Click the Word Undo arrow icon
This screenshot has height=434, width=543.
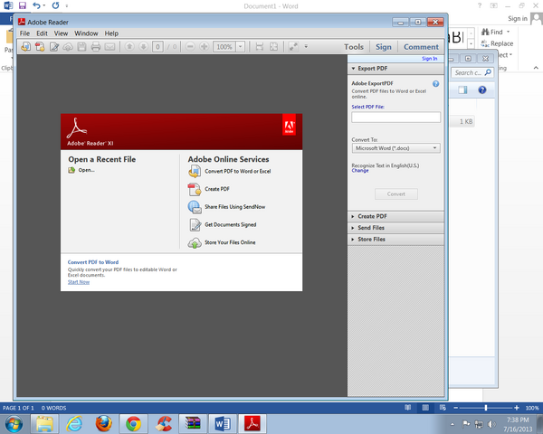36,5
